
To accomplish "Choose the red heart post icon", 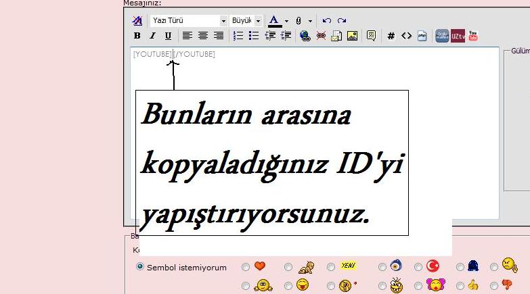I will click(x=259, y=267).
